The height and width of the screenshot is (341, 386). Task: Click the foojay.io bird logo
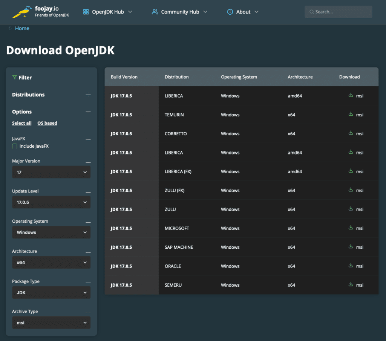21,12
